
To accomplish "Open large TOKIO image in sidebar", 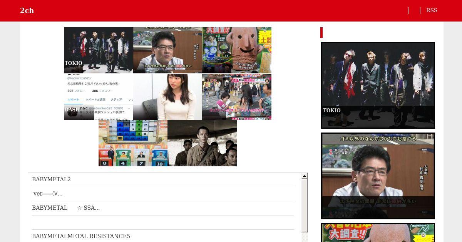I will pos(378,85).
